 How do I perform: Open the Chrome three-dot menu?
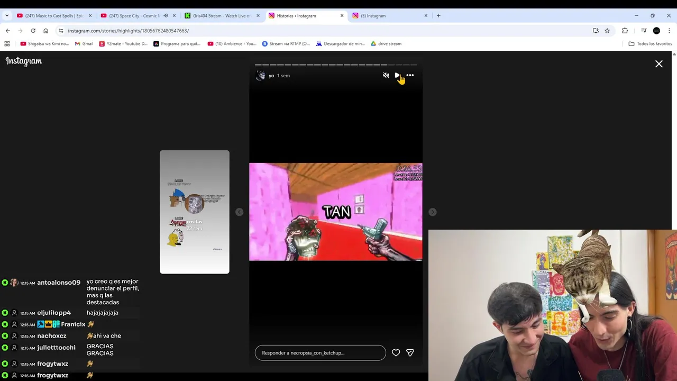[x=669, y=31]
